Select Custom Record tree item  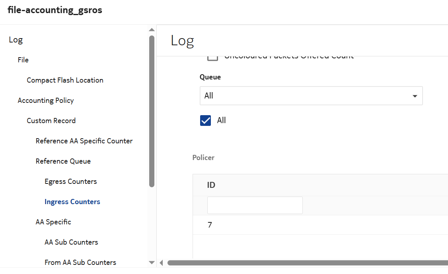[51, 121]
